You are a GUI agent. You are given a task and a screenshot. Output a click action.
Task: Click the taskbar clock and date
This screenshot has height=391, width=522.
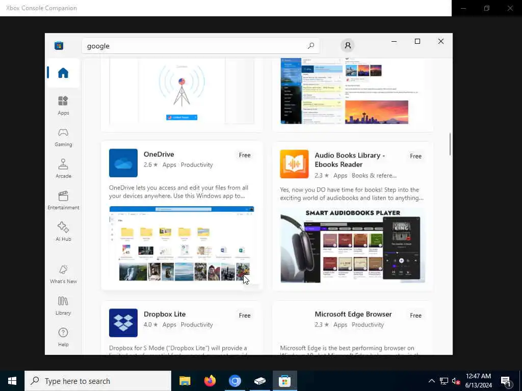pyautogui.click(x=478, y=381)
